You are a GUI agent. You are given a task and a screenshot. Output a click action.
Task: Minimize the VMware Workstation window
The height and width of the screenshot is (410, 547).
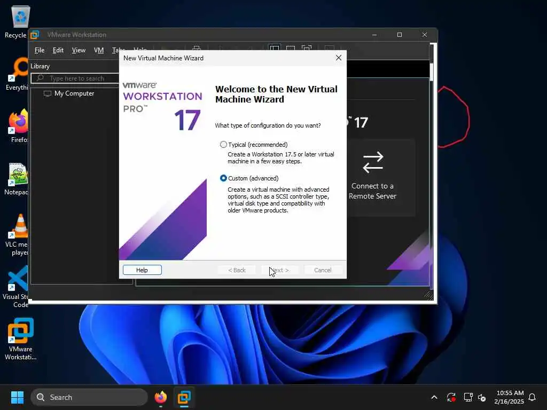coord(374,35)
